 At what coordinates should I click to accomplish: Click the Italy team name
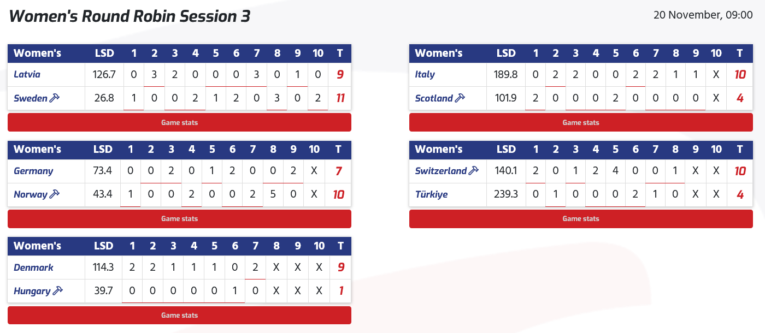click(425, 74)
